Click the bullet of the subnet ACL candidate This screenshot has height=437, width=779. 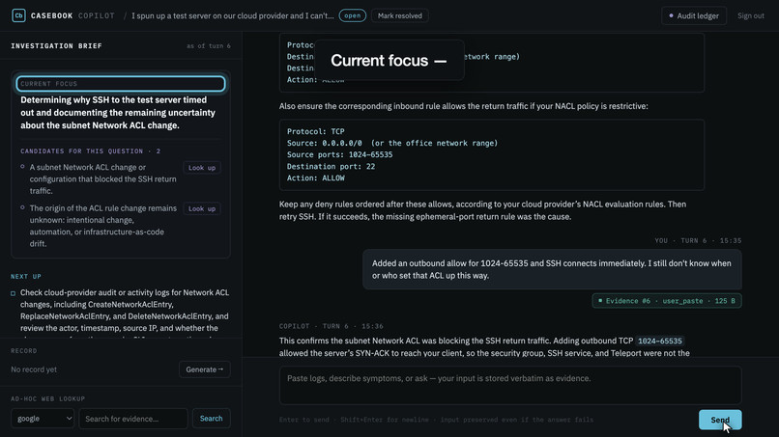(22, 167)
